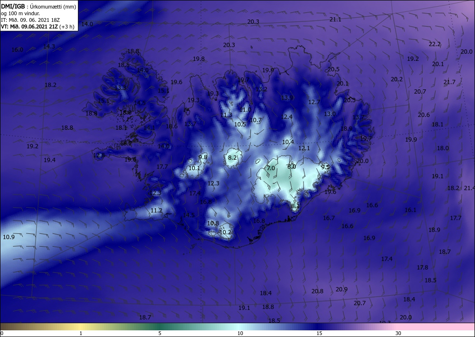Click the 30 label on the color scale
The image size is (475, 337).
(x=399, y=333)
